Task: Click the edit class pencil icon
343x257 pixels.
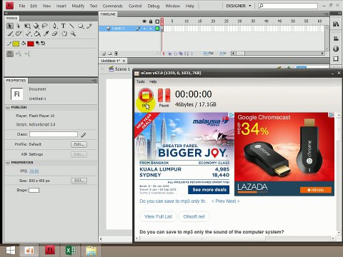Action: (x=83, y=135)
